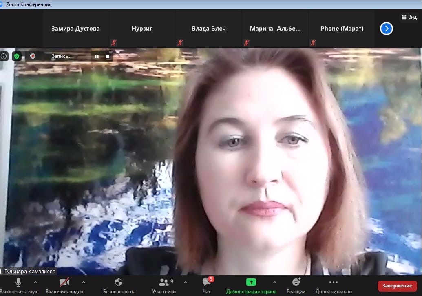The height and width of the screenshot is (296, 422).
Task: Open the Чат panel
Action: [207, 285]
